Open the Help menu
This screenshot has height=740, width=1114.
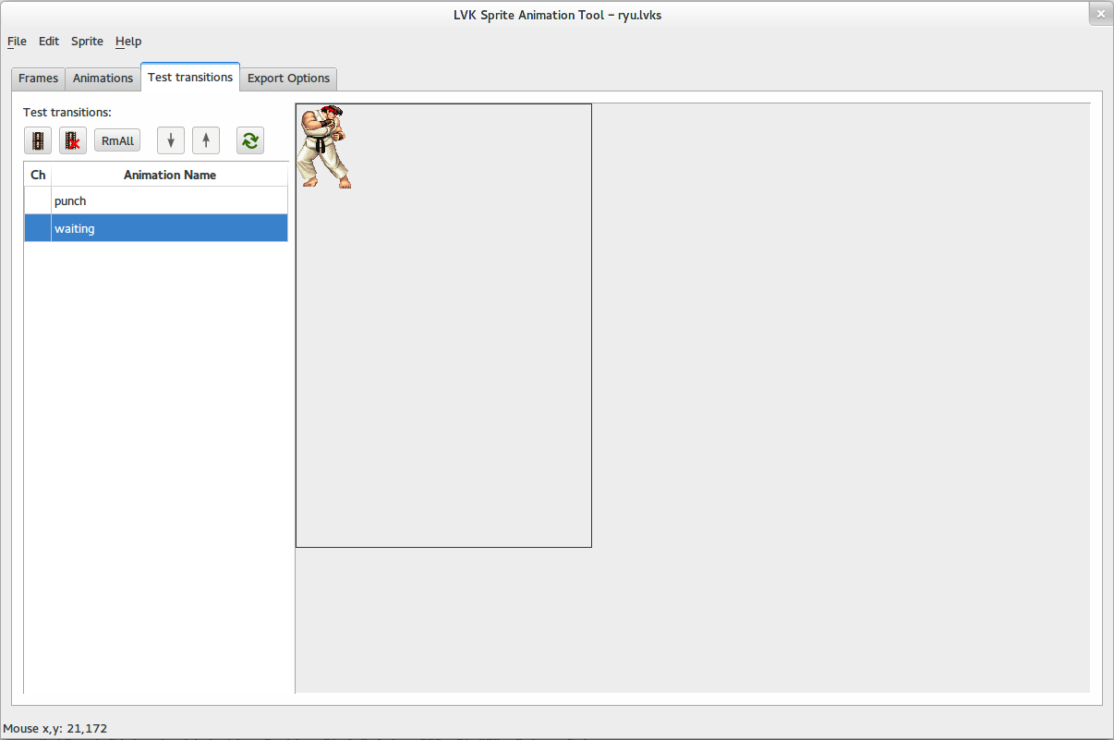pyautogui.click(x=128, y=41)
